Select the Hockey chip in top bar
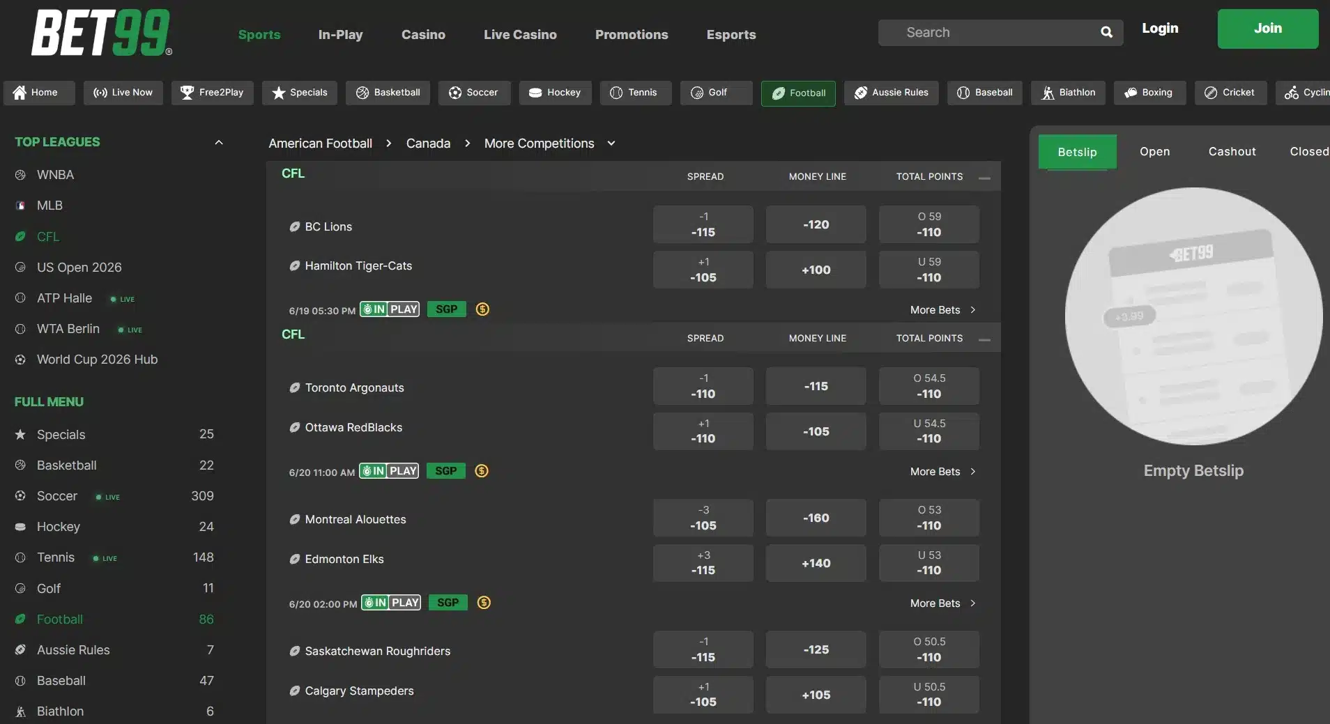 pyautogui.click(x=555, y=93)
